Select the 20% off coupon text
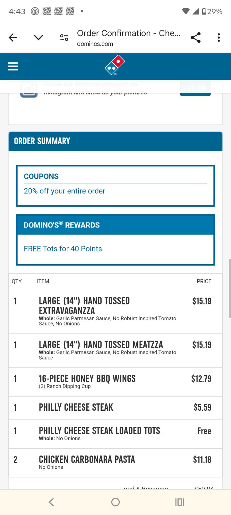This screenshot has height=515, width=231. (64, 191)
